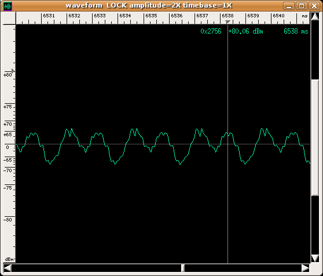Click the 6535 mark on time ruler
Image resolution: width=323 pixels, height=276 pixels.
[151, 16]
